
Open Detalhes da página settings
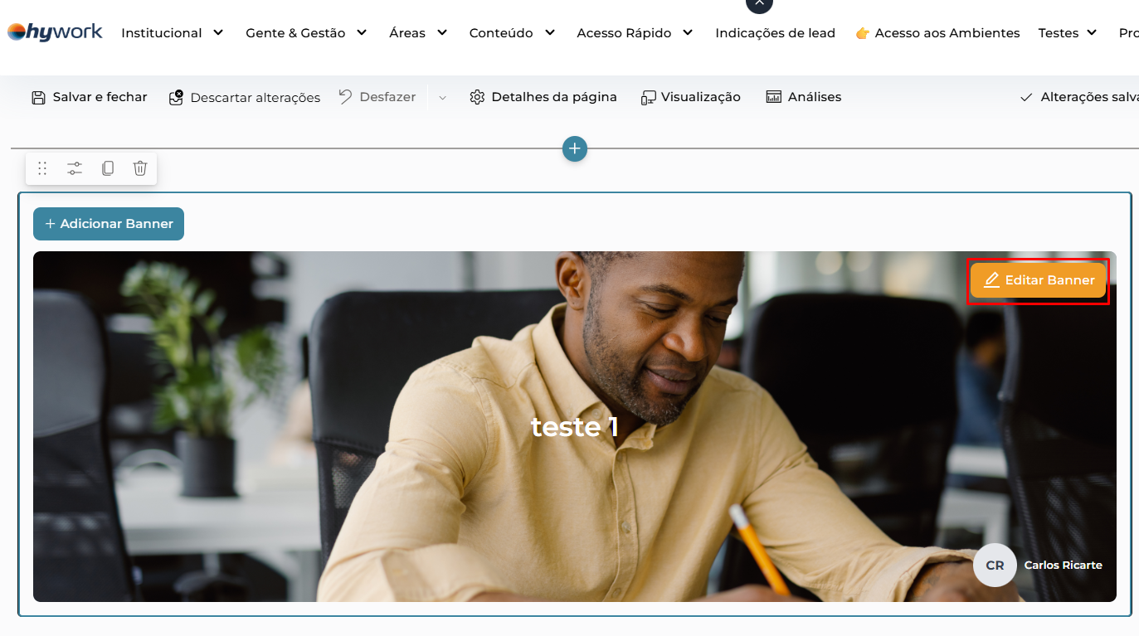click(543, 97)
